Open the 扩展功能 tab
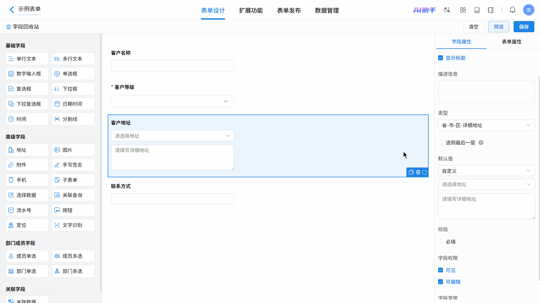The image size is (540, 303). coord(251,11)
